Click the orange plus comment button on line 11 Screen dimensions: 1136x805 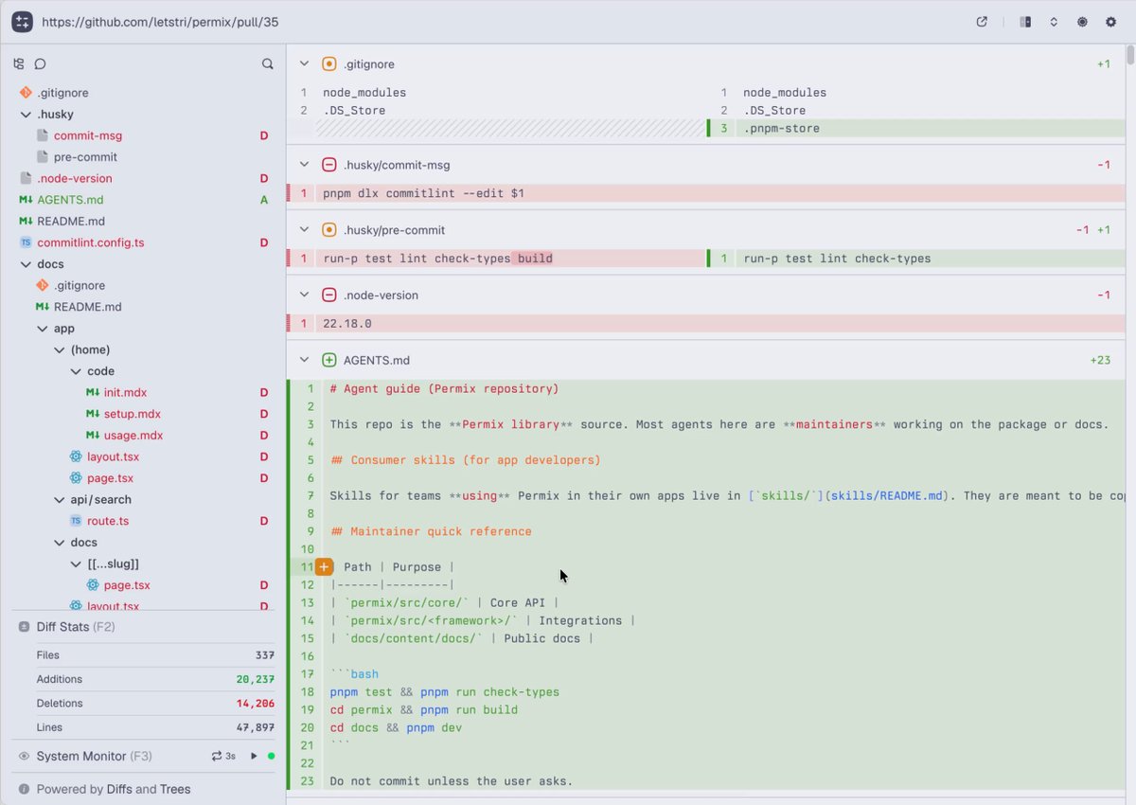324,567
